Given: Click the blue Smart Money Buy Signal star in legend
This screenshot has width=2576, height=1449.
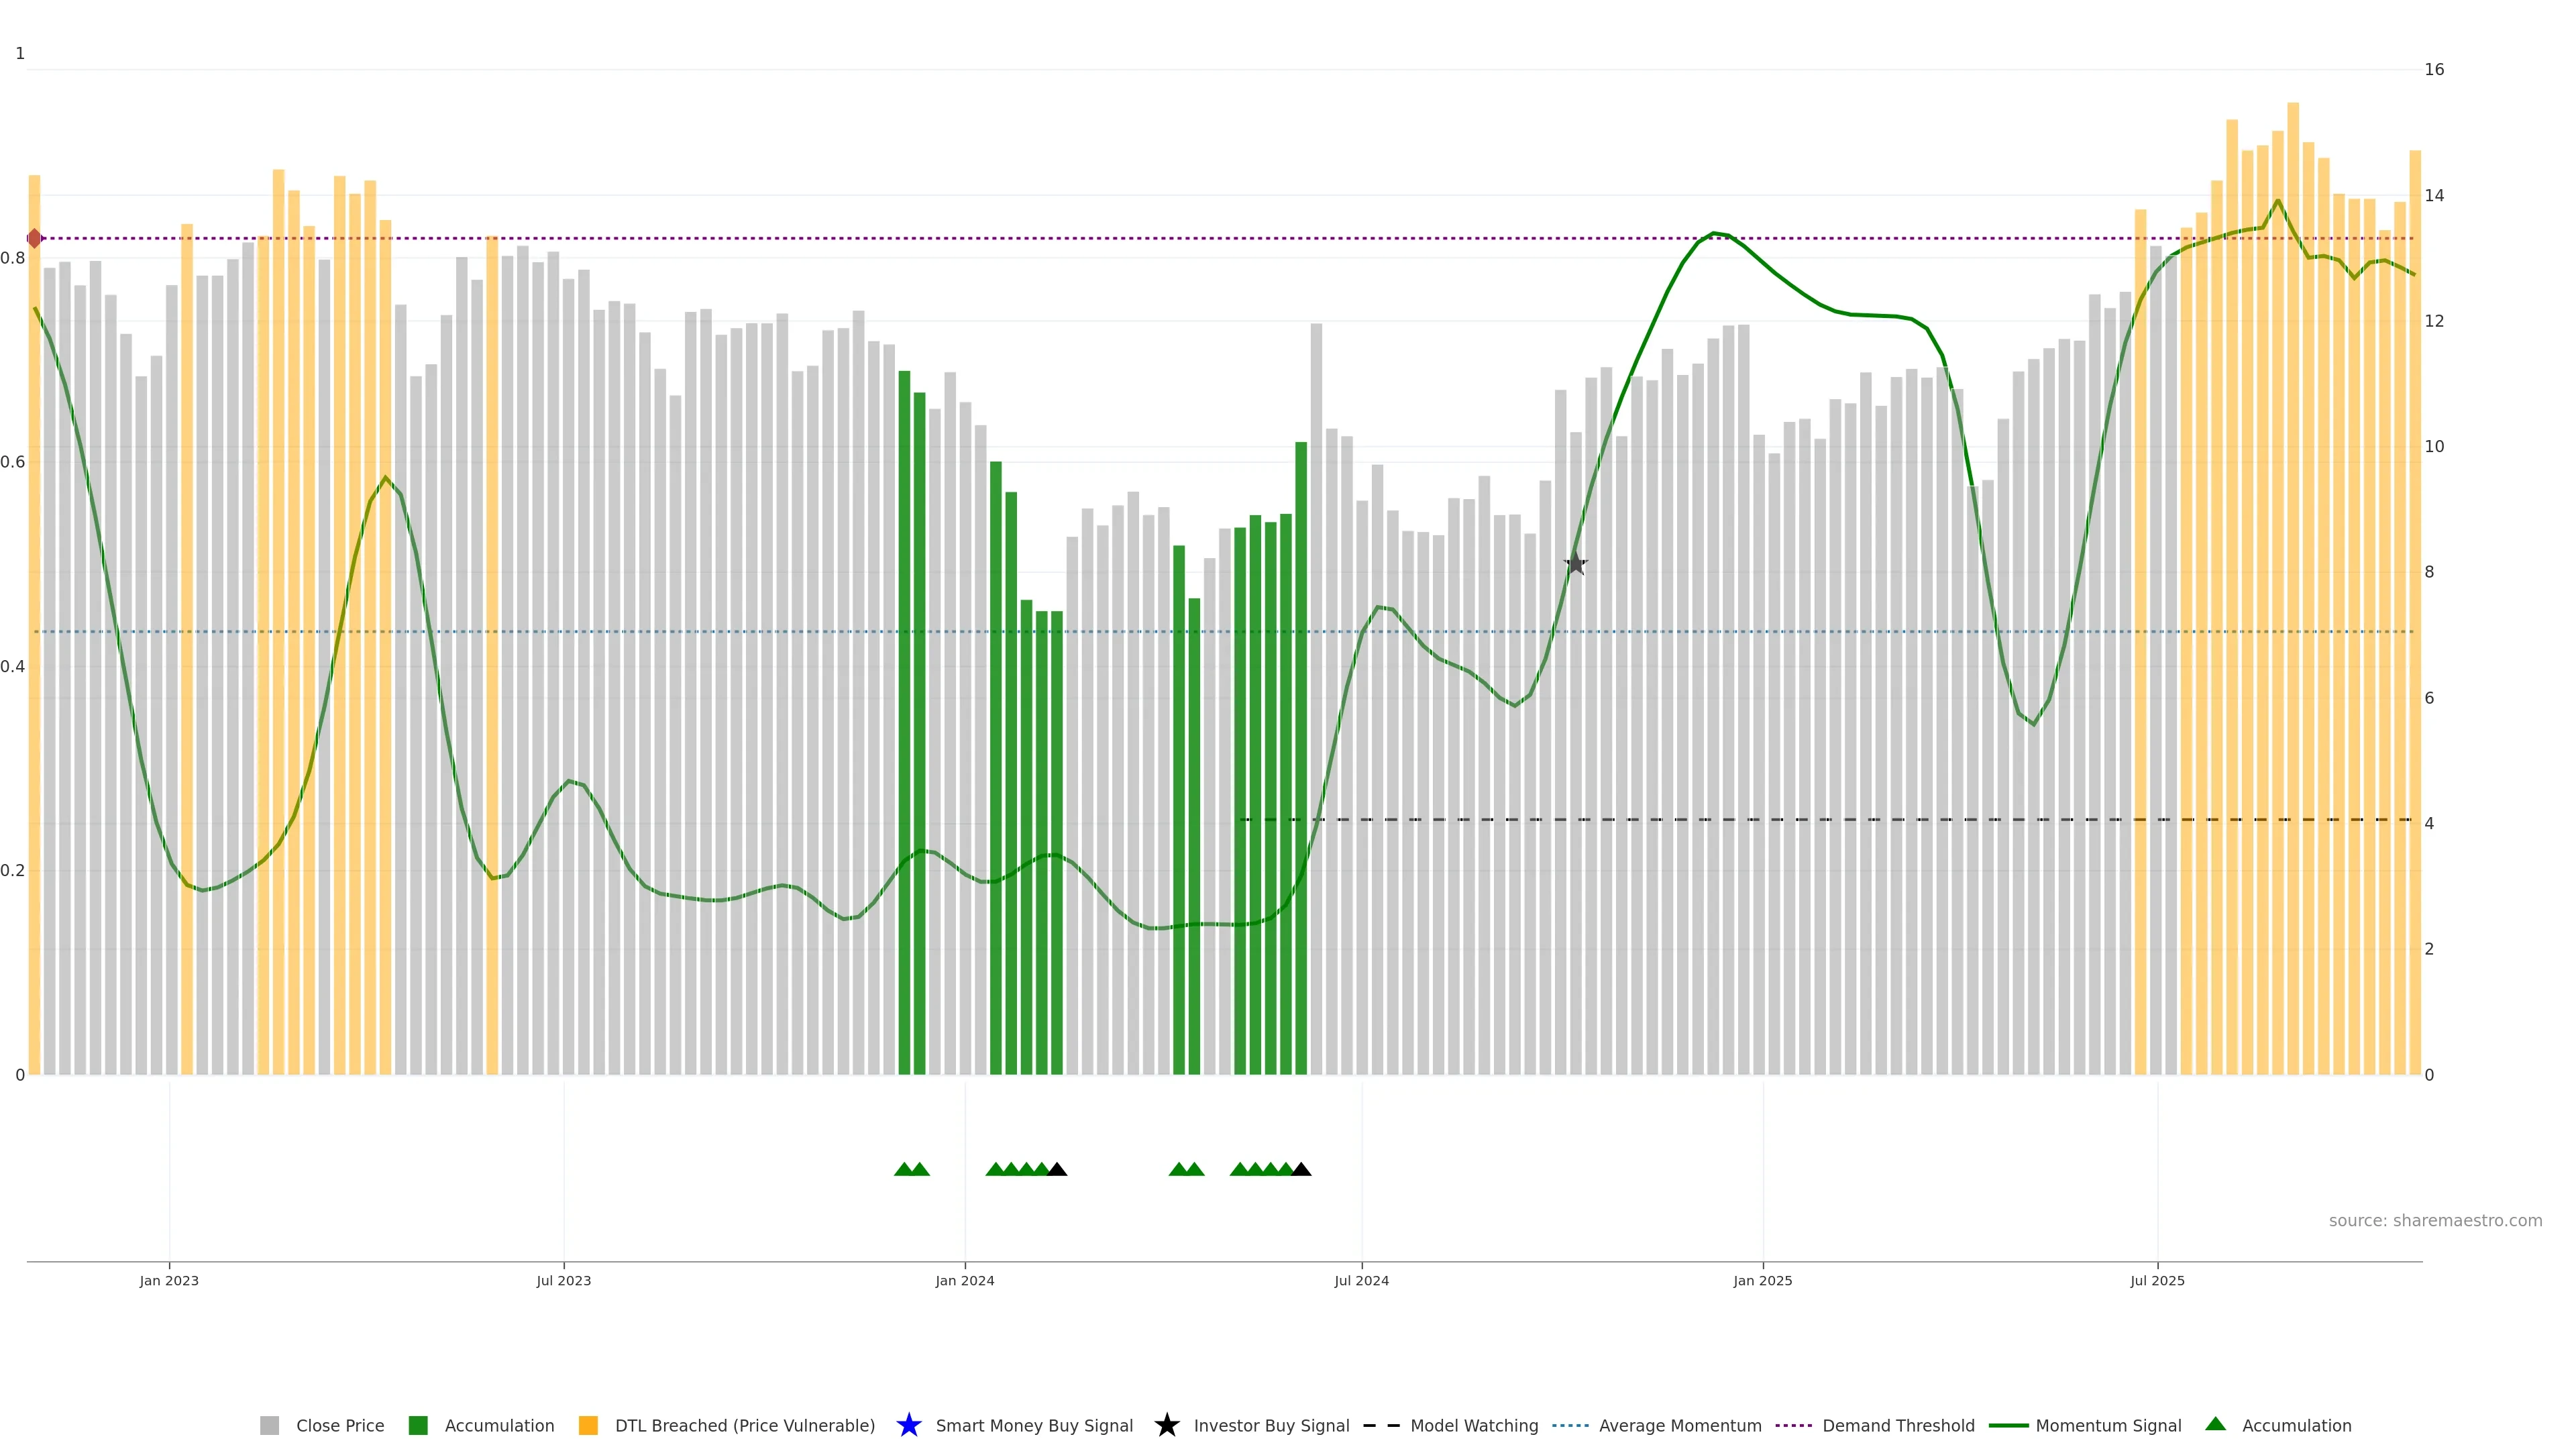Looking at the screenshot, I should click(908, 1425).
